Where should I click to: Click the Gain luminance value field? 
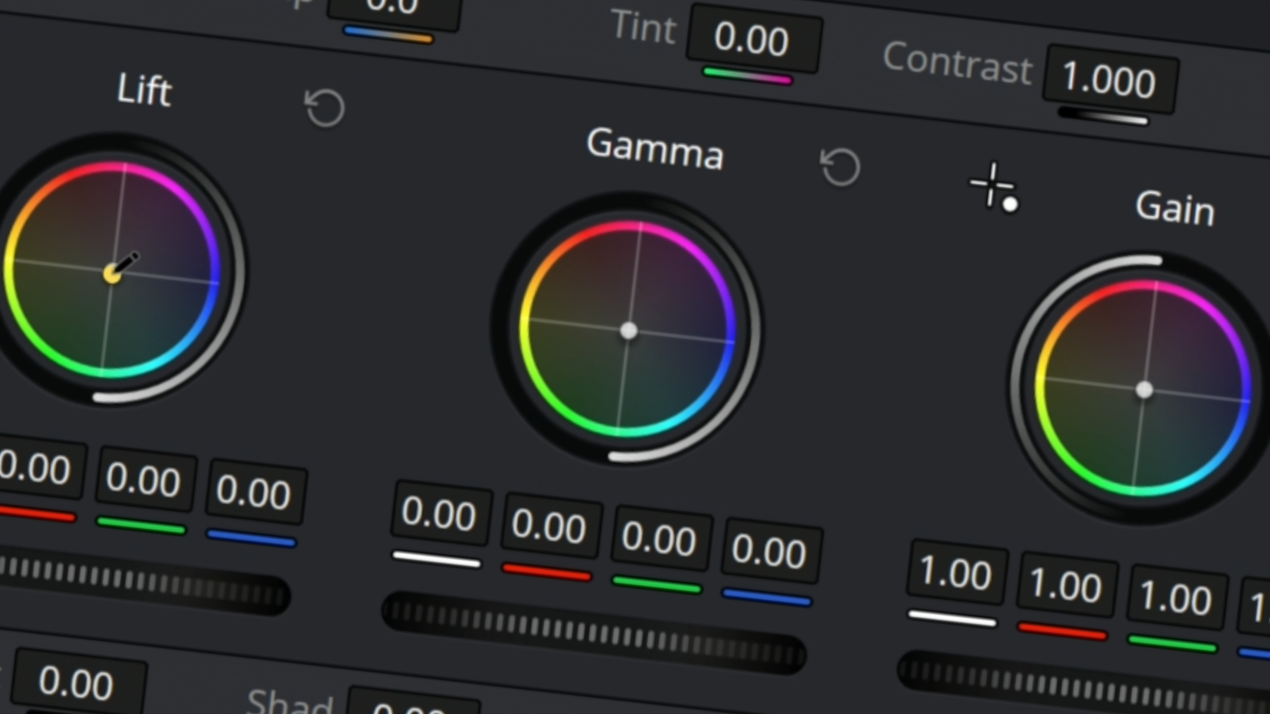pos(956,573)
